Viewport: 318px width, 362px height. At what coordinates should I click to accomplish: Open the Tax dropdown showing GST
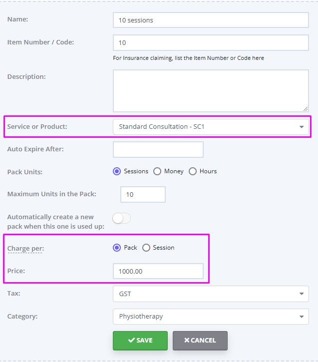point(211,294)
